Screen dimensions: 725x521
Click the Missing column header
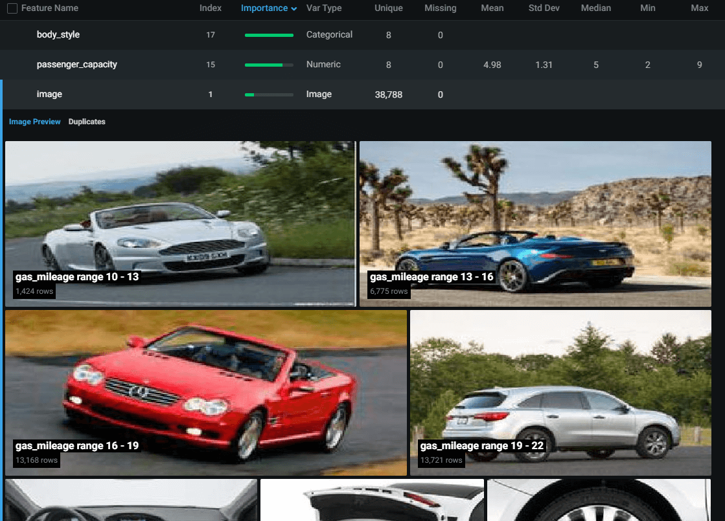coord(440,8)
